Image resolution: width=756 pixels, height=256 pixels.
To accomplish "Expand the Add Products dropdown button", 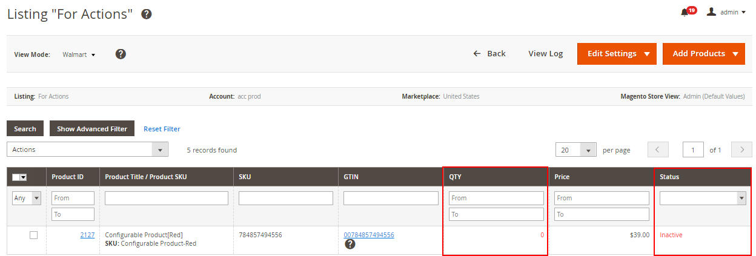I will point(703,54).
